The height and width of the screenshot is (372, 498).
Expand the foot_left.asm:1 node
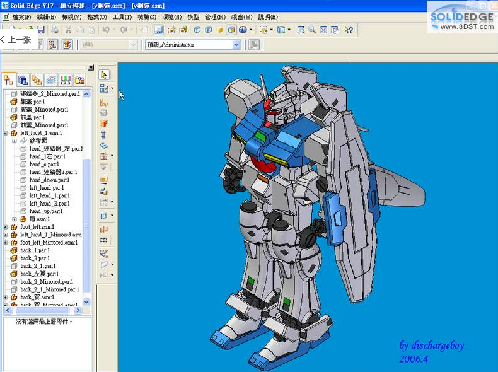(x=6, y=227)
